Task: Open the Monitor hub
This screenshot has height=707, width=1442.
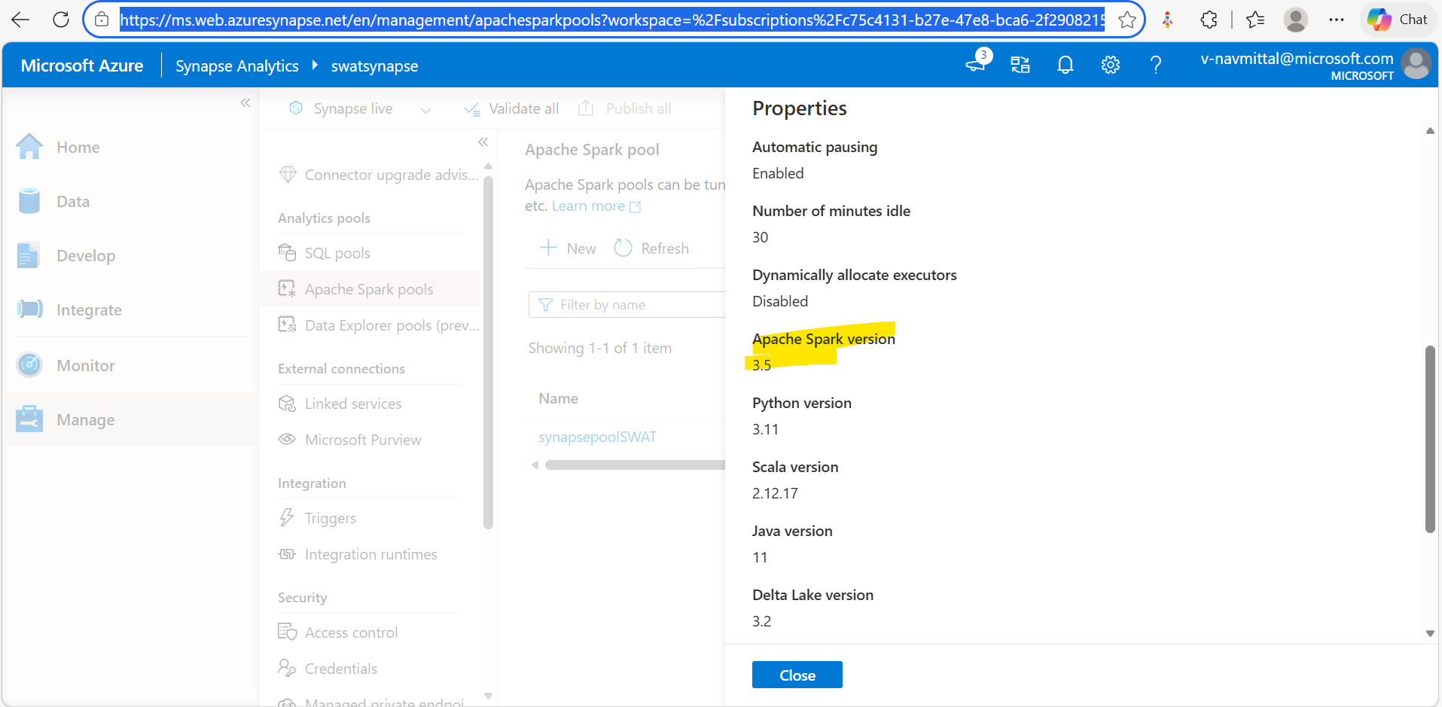Action: [x=130, y=365]
